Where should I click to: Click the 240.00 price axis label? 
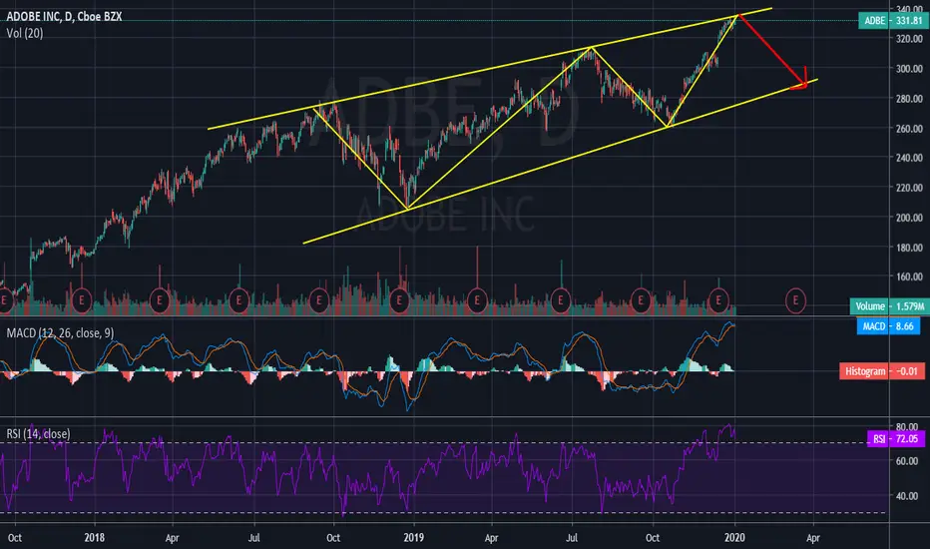[x=909, y=158]
